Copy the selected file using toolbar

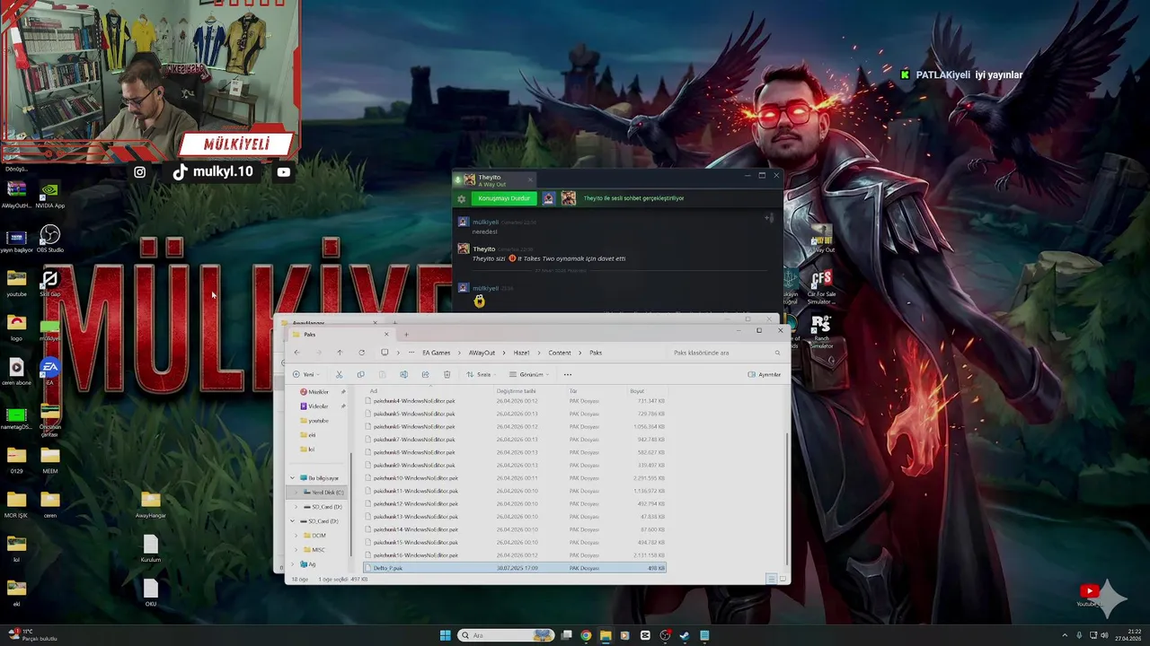point(360,374)
